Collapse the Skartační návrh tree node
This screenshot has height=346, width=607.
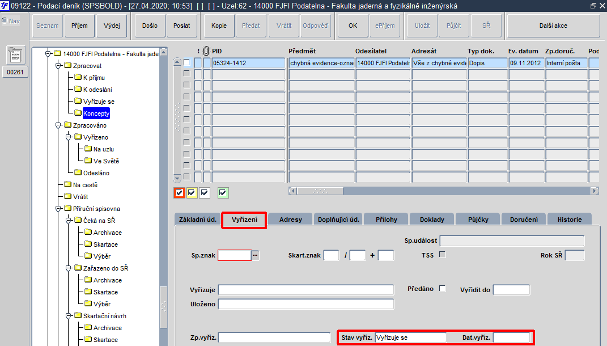(x=69, y=316)
